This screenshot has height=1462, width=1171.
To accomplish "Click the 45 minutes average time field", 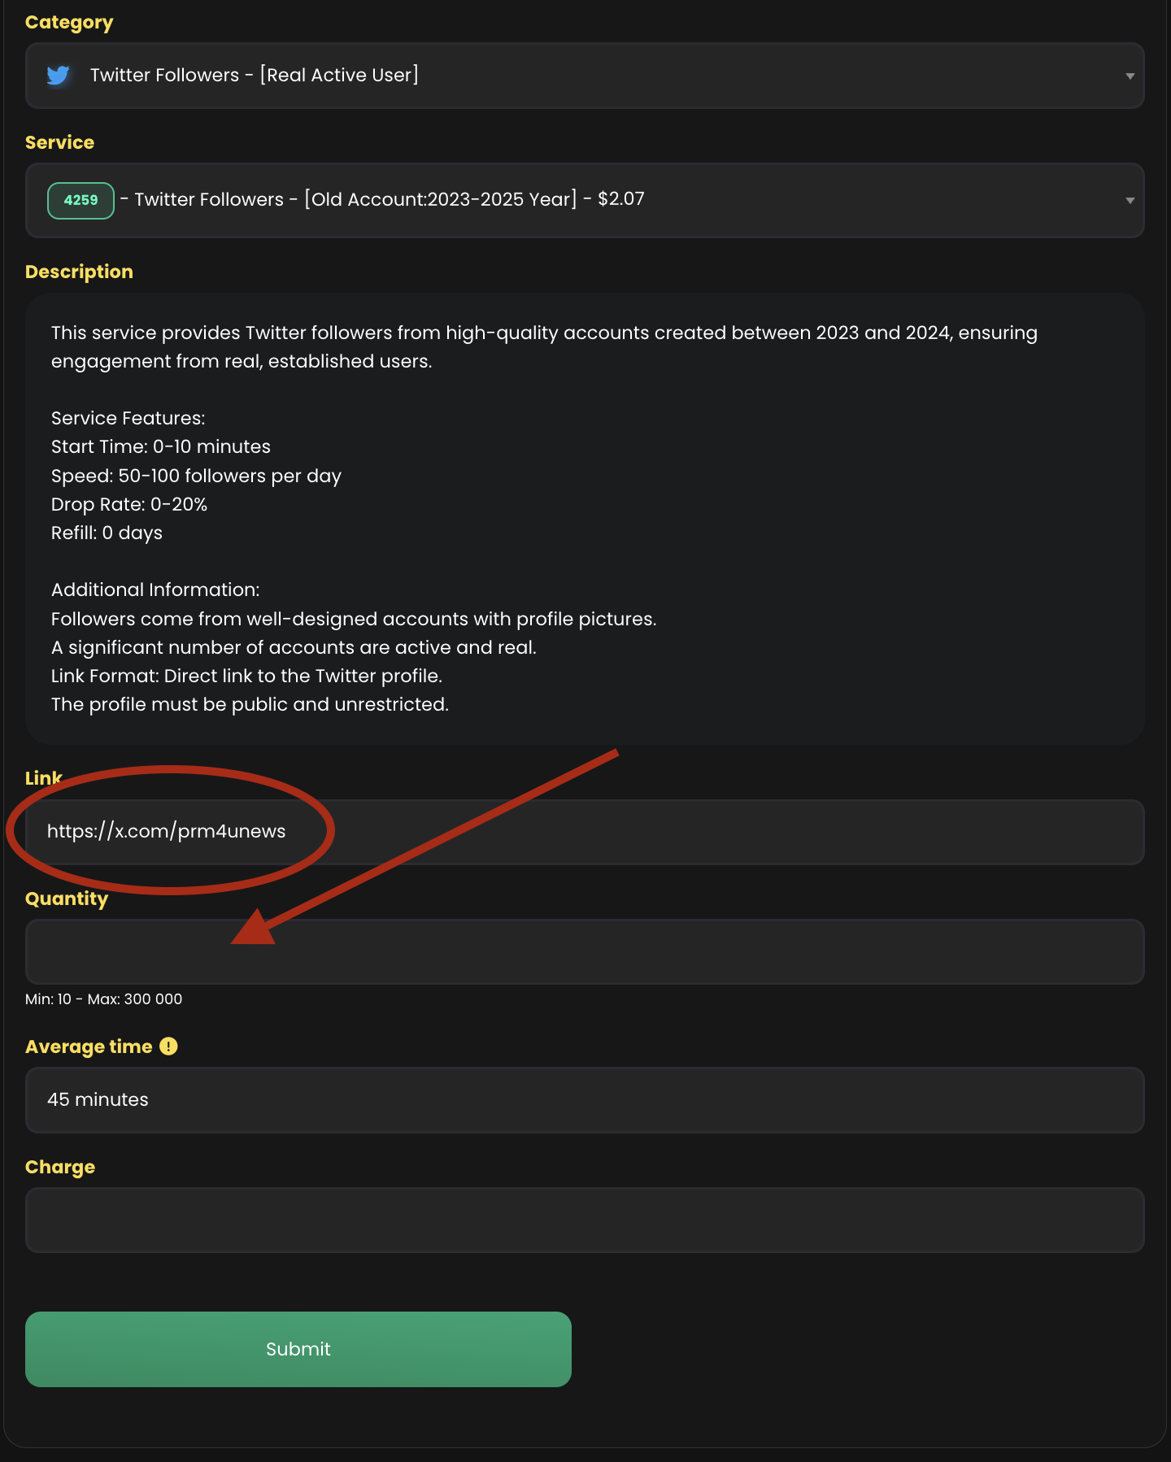I will click(x=585, y=1100).
